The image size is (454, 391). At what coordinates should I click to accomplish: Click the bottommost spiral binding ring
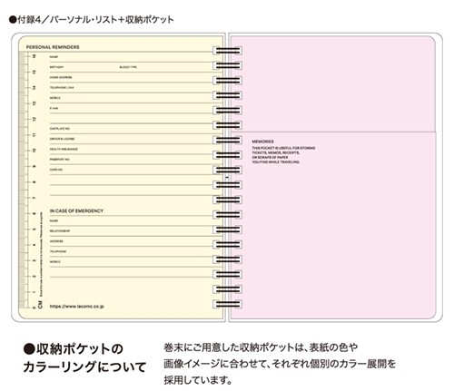pos(228,304)
